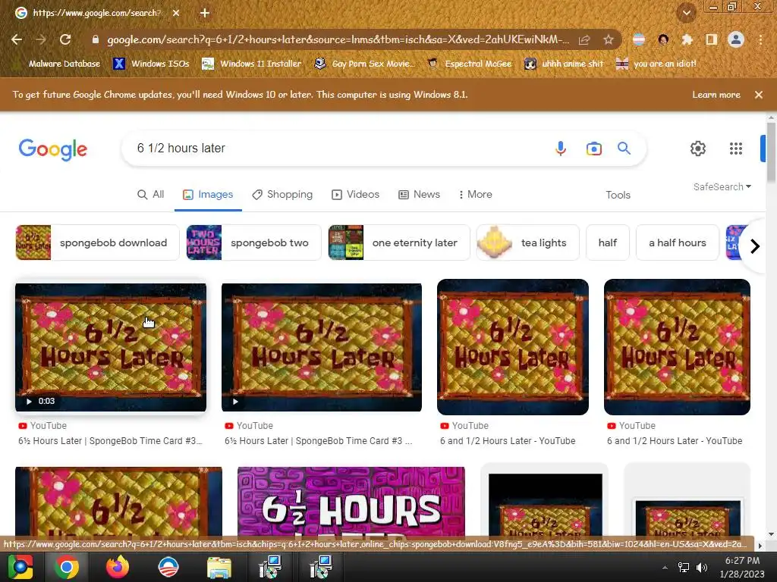Click the fourth result's YouTube source label

[x=637, y=426]
